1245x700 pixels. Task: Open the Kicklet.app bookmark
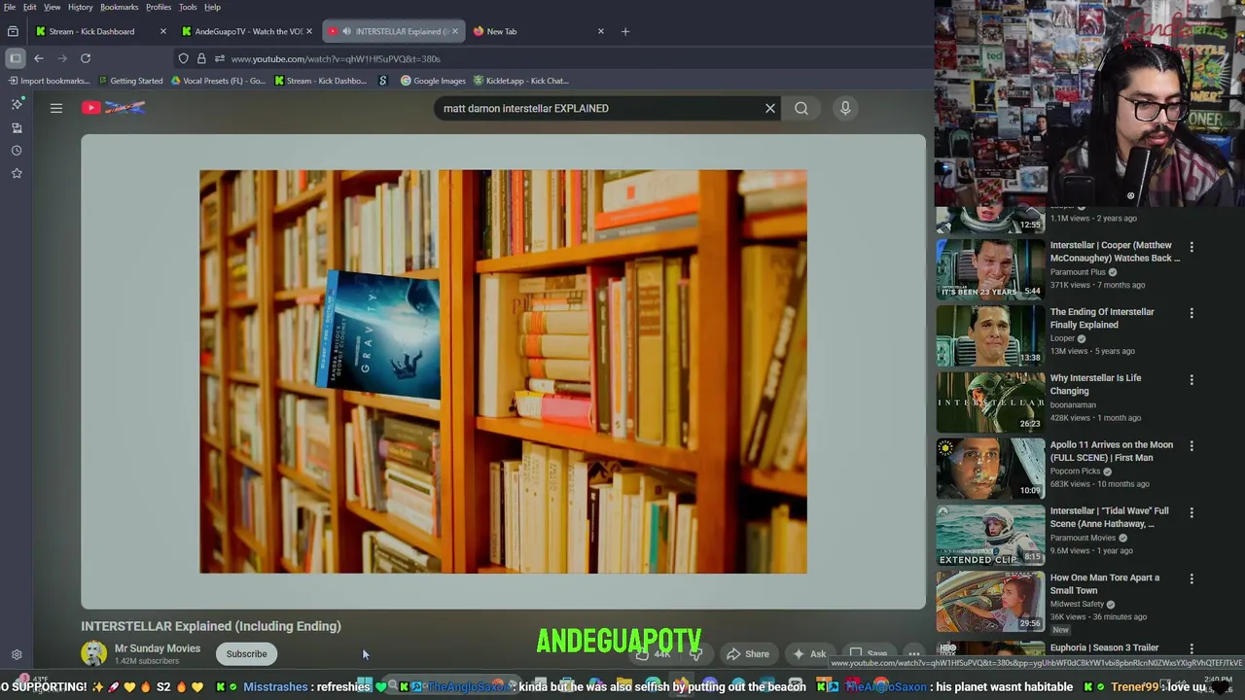tap(521, 81)
